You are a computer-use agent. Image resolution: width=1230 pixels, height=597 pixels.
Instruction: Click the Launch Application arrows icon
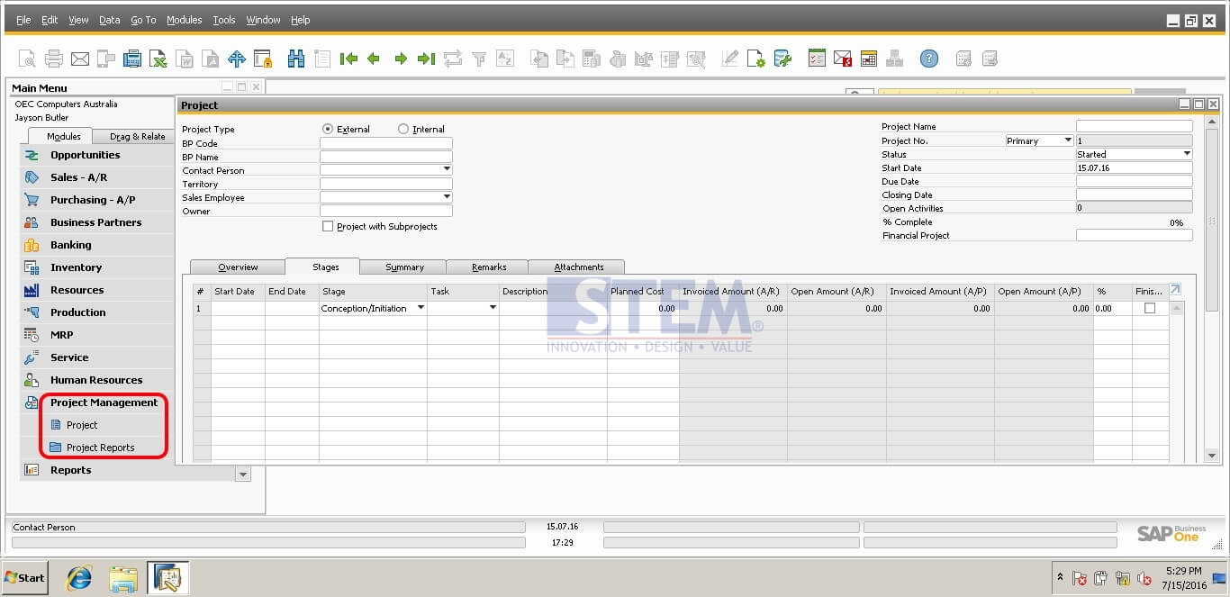[x=237, y=59]
